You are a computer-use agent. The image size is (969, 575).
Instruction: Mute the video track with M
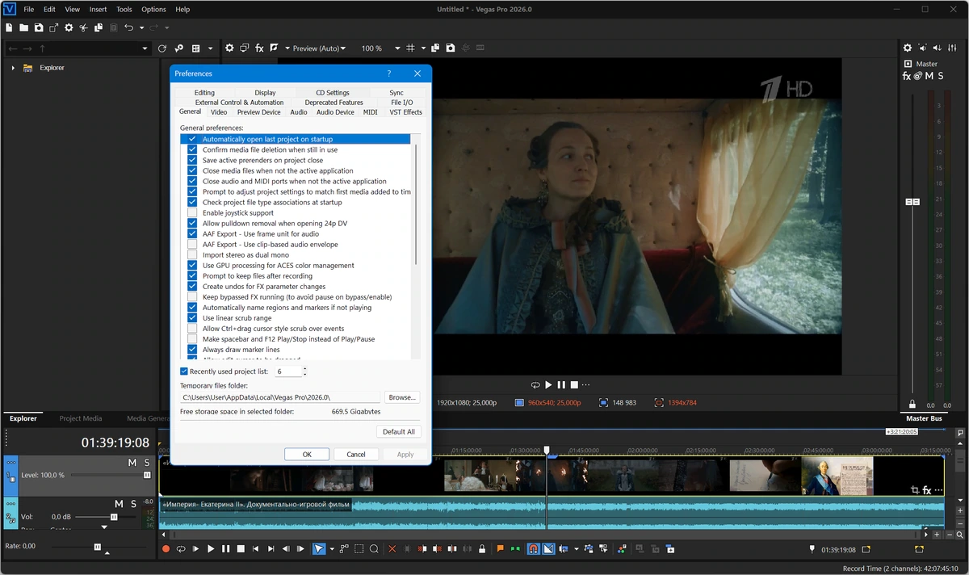[x=132, y=463]
